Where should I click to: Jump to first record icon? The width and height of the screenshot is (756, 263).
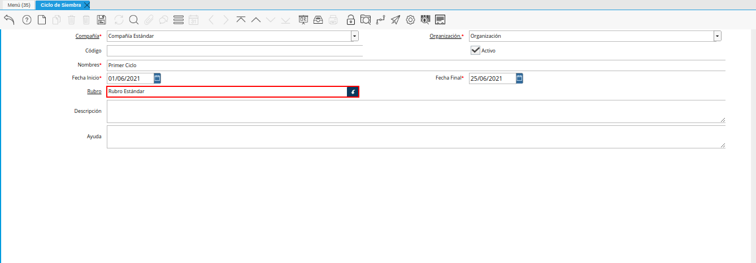click(x=241, y=20)
